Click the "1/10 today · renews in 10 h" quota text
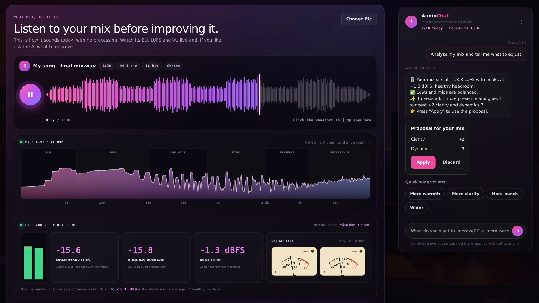 tap(450, 28)
